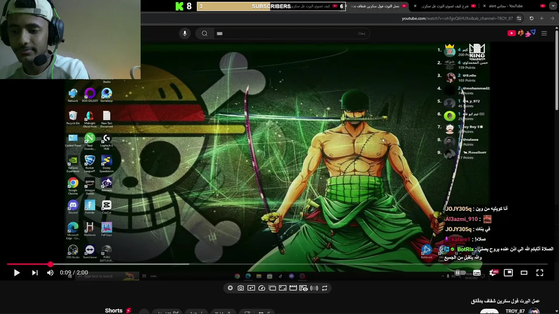
Task: Take a video screenshot with camera icon
Action: 241,288
